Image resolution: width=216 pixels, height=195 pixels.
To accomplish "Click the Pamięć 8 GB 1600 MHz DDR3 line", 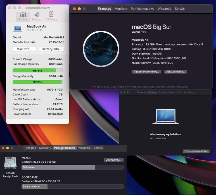I will [x=151, y=49].
